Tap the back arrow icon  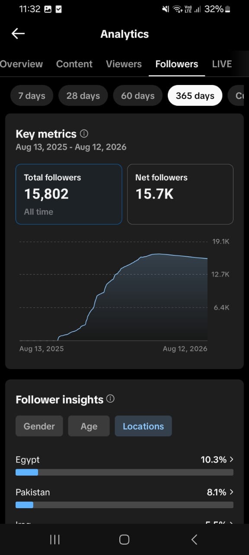click(18, 34)
